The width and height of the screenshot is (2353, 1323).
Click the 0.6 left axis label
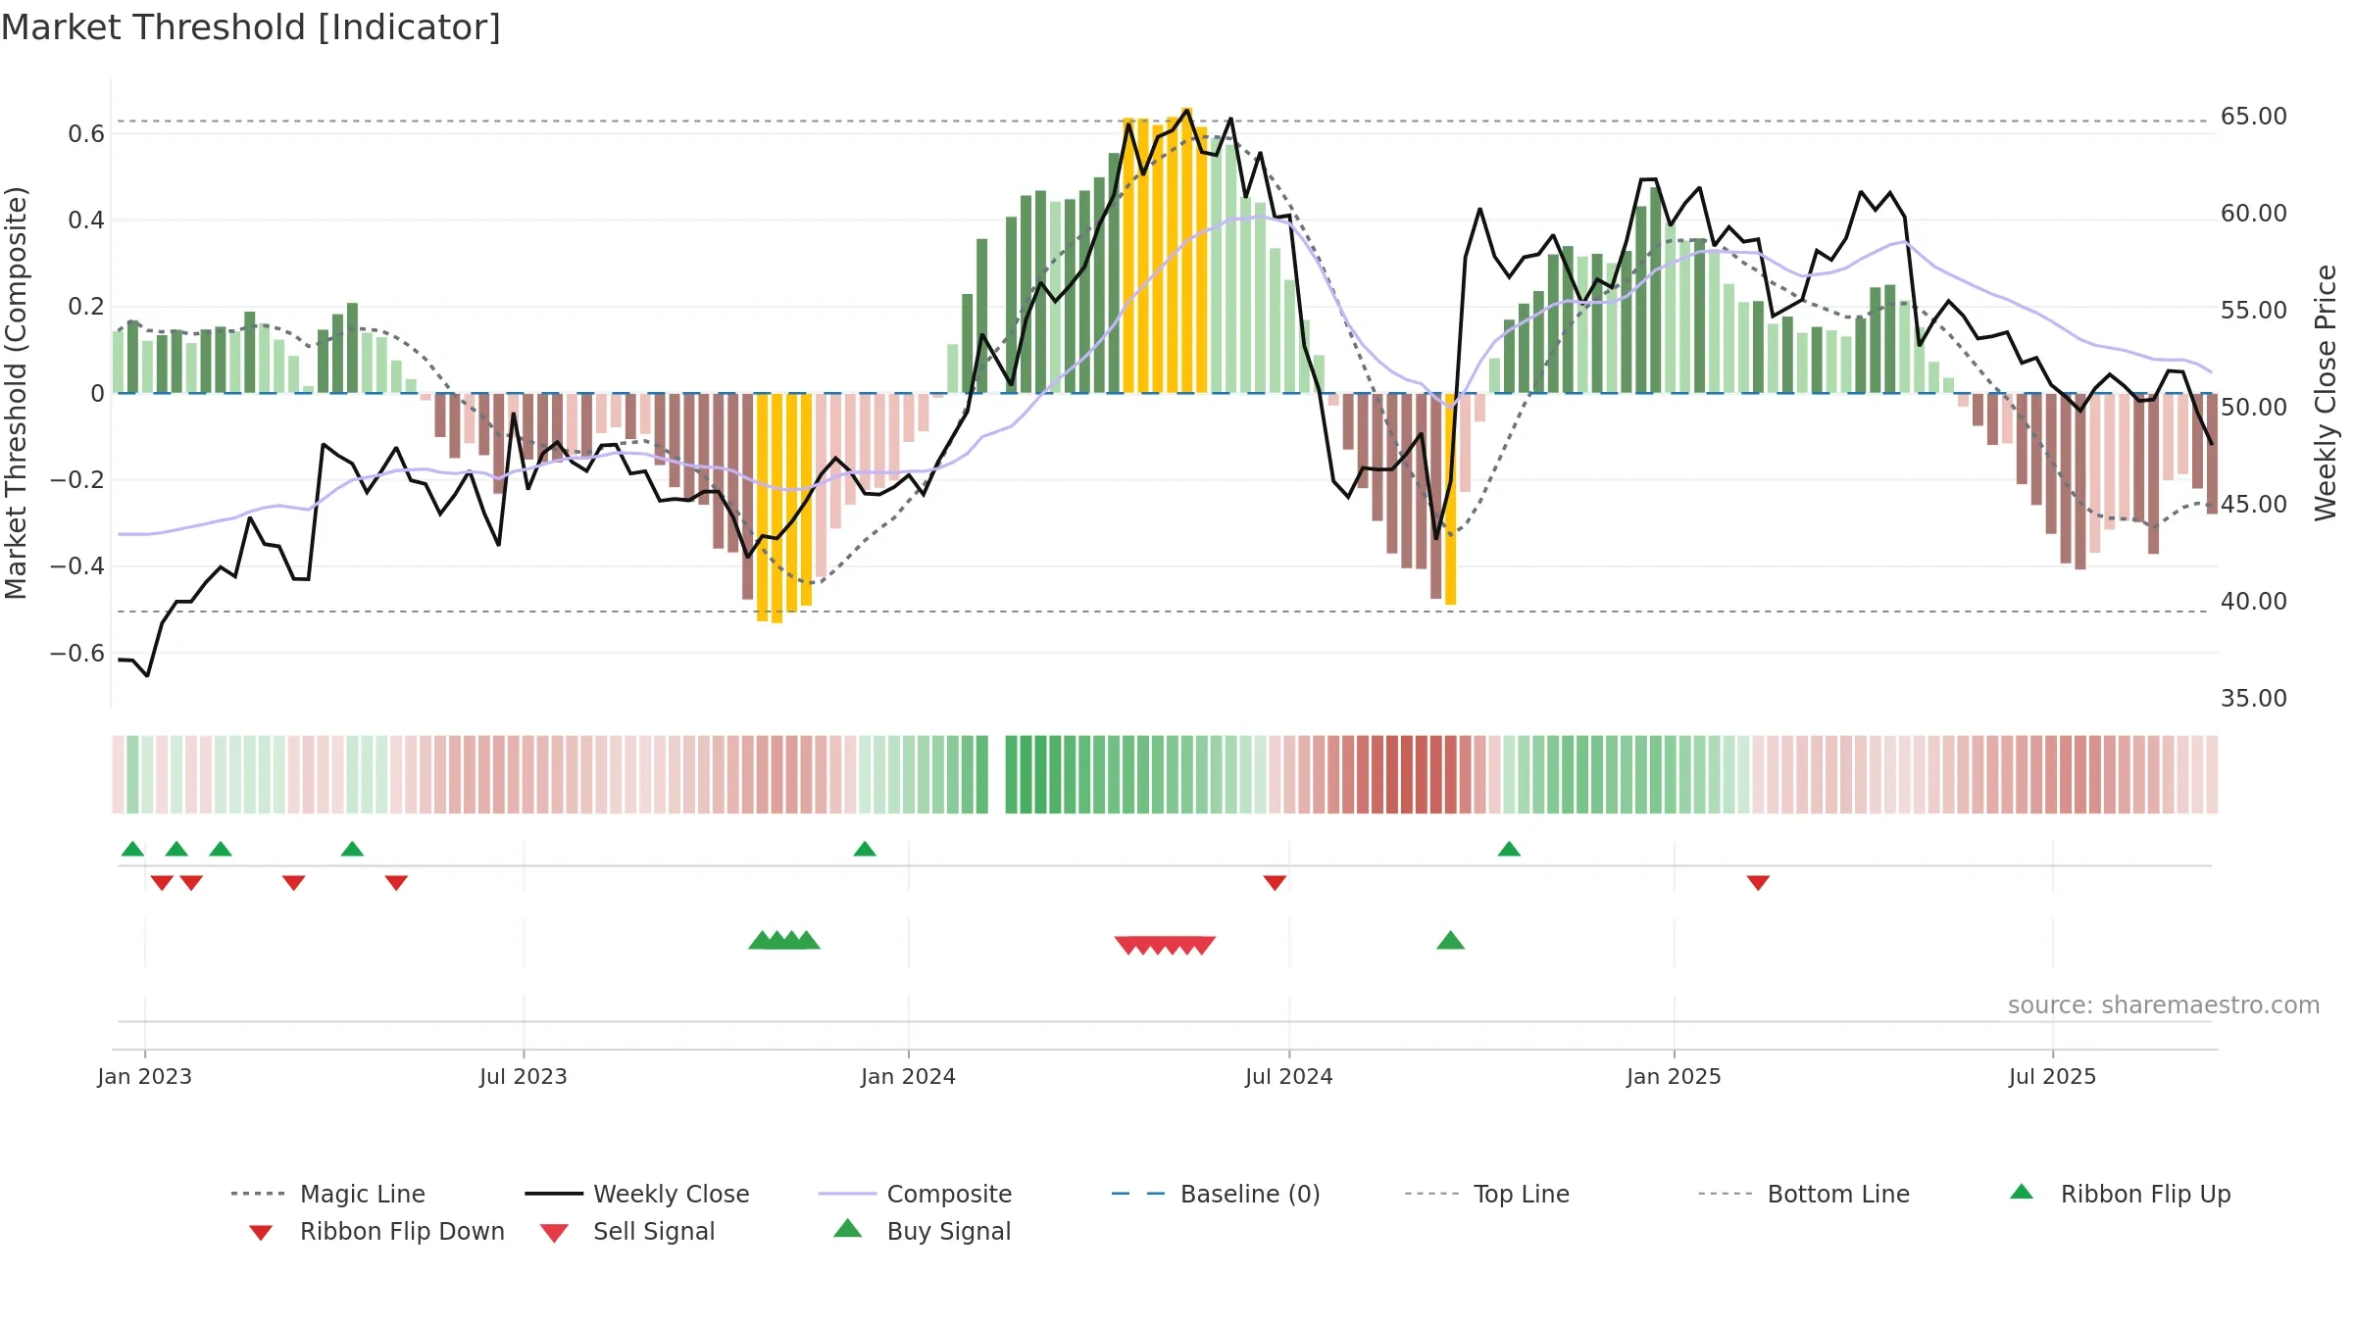tap(86, 134)
